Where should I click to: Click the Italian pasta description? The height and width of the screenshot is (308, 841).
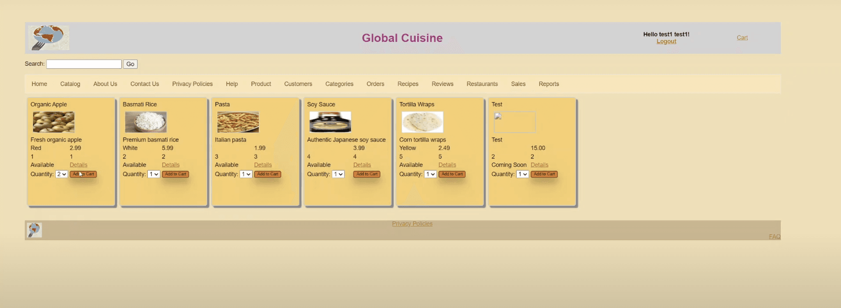[x=230, y=140]
